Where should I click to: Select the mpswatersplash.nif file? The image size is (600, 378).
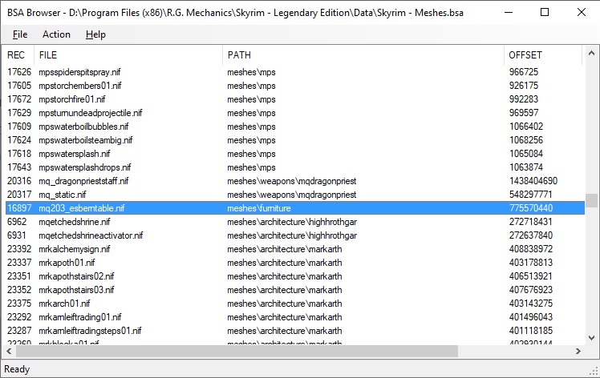75,154
